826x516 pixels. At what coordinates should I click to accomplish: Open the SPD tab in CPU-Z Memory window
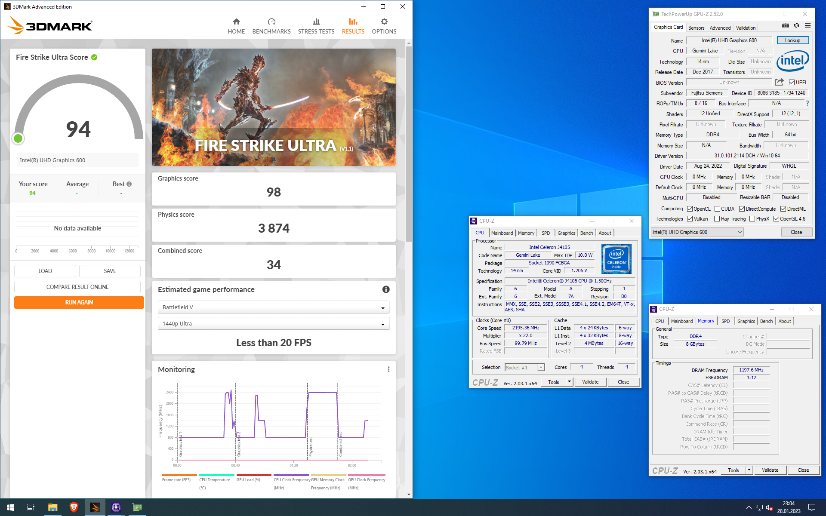pyautogui.click(x=725, y=321)
